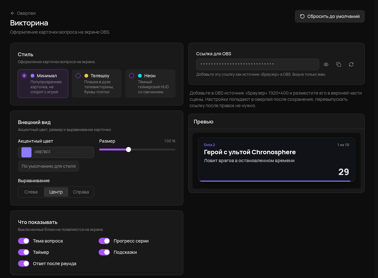
Task: Toggle Ответ после раунда switch
Action: coord(24,264)
